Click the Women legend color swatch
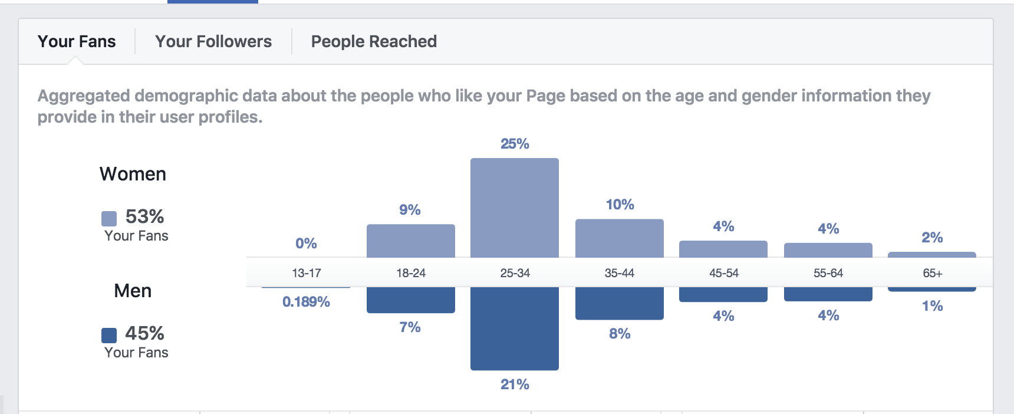 point(109,219)
